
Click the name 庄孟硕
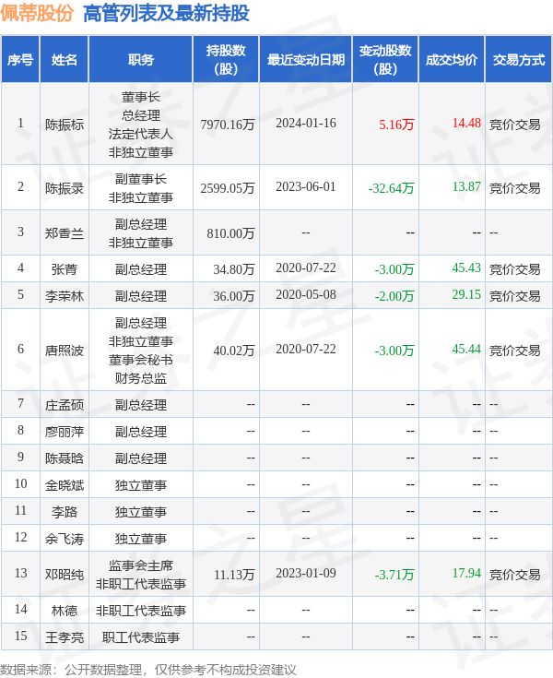click(x=65, y=405)
